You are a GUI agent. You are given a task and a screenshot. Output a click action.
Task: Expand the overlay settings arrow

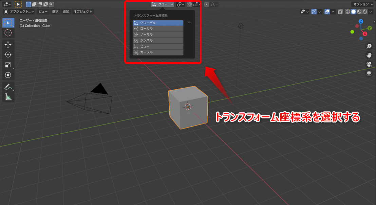(333, 12)
